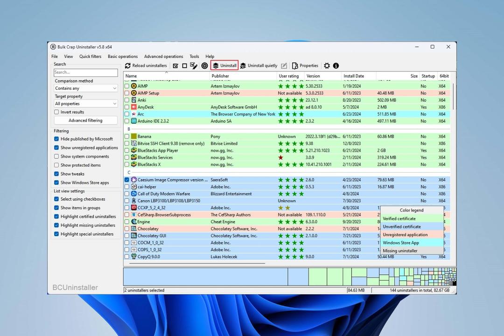Image resolution: width=504 pixels, height=336 pixels.
Task: Toggle Highlight missing uninstallers
Action: pos(56,225)
